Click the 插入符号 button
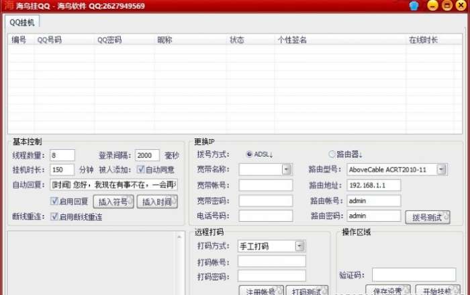Screen dimensions: 470x295 pos(113,202)
